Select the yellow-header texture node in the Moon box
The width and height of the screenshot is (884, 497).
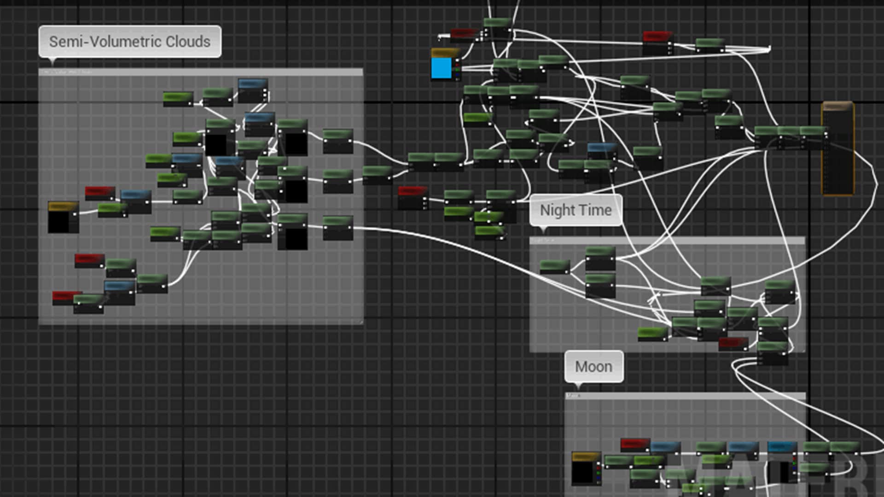point(586,457)
